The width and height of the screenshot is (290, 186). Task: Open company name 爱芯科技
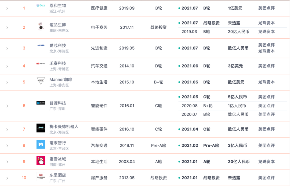[58, 45]
